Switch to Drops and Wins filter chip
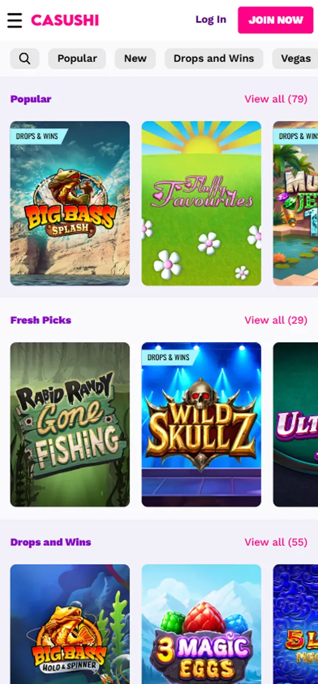 [214, 58]
